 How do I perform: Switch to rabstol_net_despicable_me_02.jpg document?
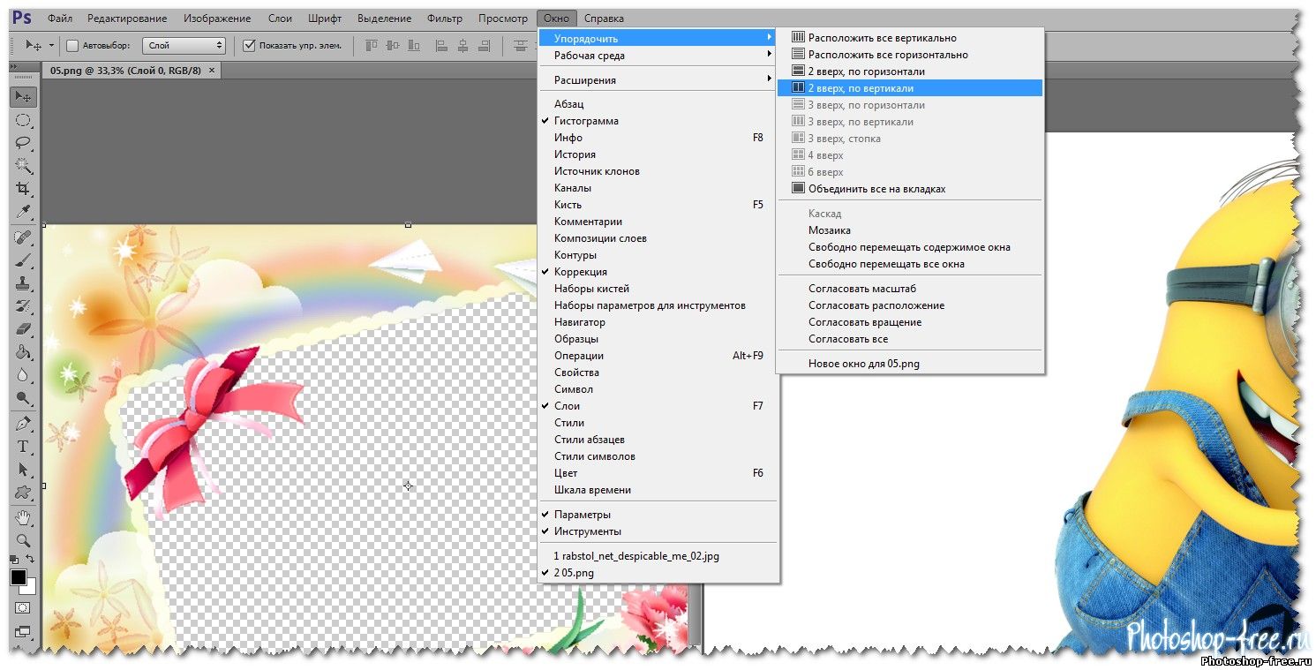pyautogui.click(x=635, y=556)
